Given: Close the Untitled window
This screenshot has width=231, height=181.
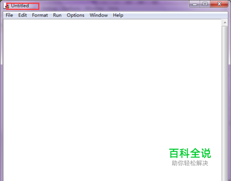Looking at the screenshot, I should tap(219, 4).
